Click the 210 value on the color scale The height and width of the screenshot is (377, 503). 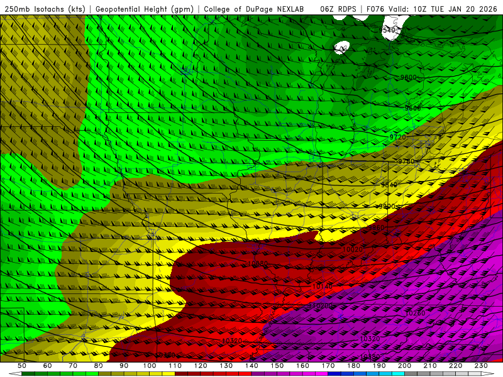pos(431,366)
